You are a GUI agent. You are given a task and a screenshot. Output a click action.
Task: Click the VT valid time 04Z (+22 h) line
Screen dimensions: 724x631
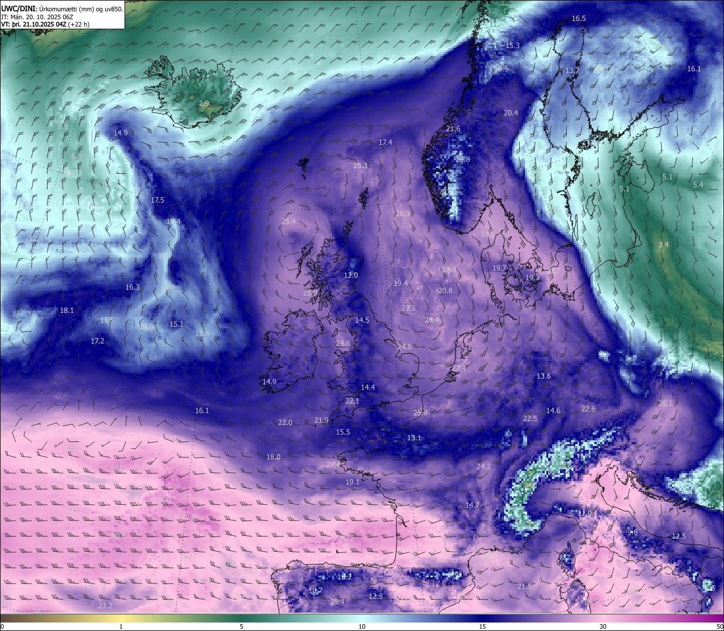coord(45,24)
